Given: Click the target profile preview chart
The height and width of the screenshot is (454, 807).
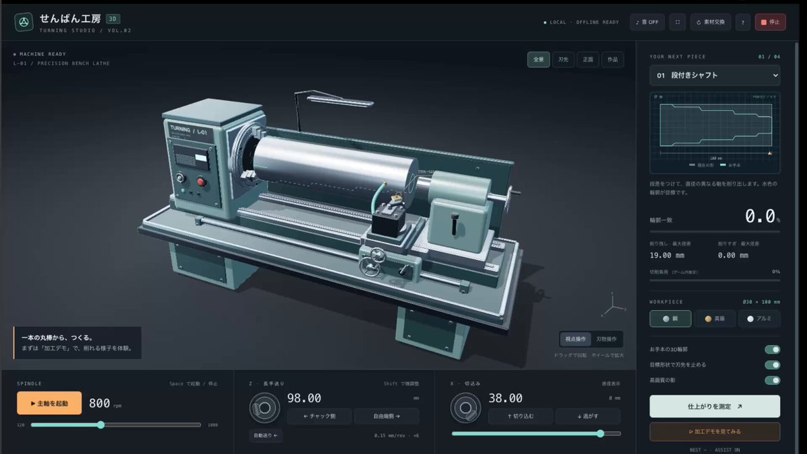Looking at the screenshot, I should coord(715,132).
